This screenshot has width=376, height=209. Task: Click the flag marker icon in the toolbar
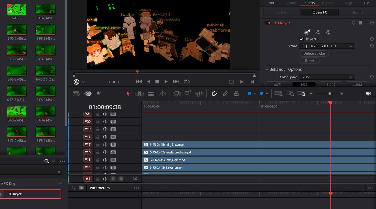(x=250, y=93)
